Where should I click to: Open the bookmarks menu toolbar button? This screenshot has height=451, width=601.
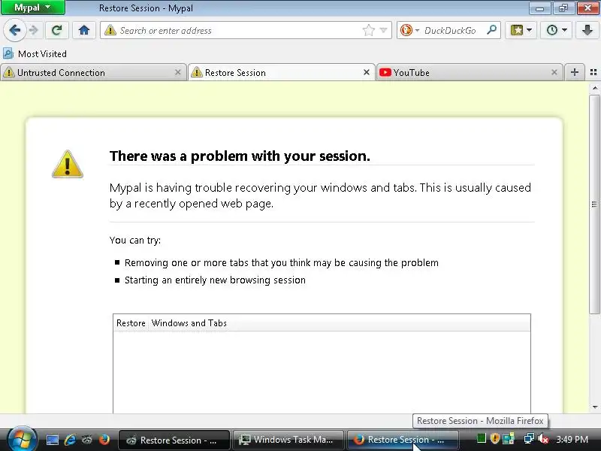point(521,30)
